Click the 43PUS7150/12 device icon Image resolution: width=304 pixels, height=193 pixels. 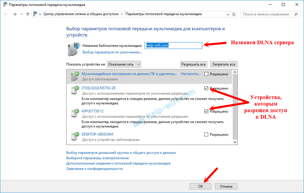click(75, 113)
